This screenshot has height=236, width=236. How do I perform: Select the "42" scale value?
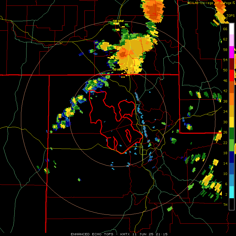[x=225, y=91]
